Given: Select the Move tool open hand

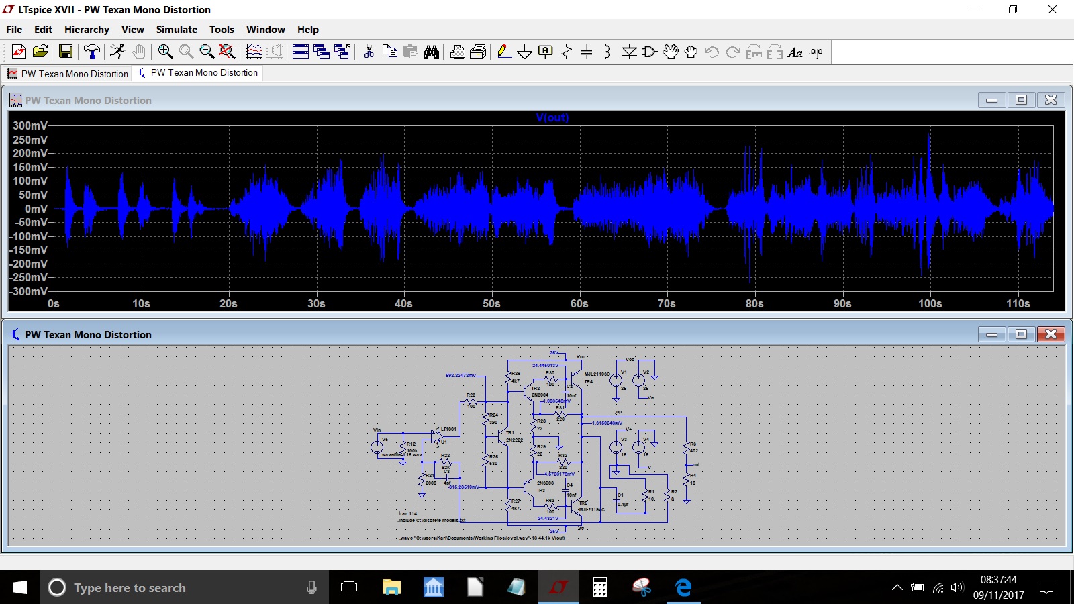Looking at the screenshot, I should point(671,52).
